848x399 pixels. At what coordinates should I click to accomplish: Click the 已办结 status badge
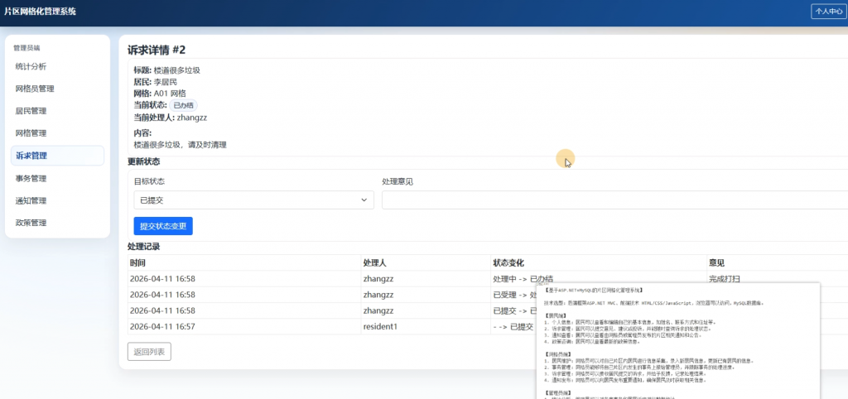coord(183,105)
